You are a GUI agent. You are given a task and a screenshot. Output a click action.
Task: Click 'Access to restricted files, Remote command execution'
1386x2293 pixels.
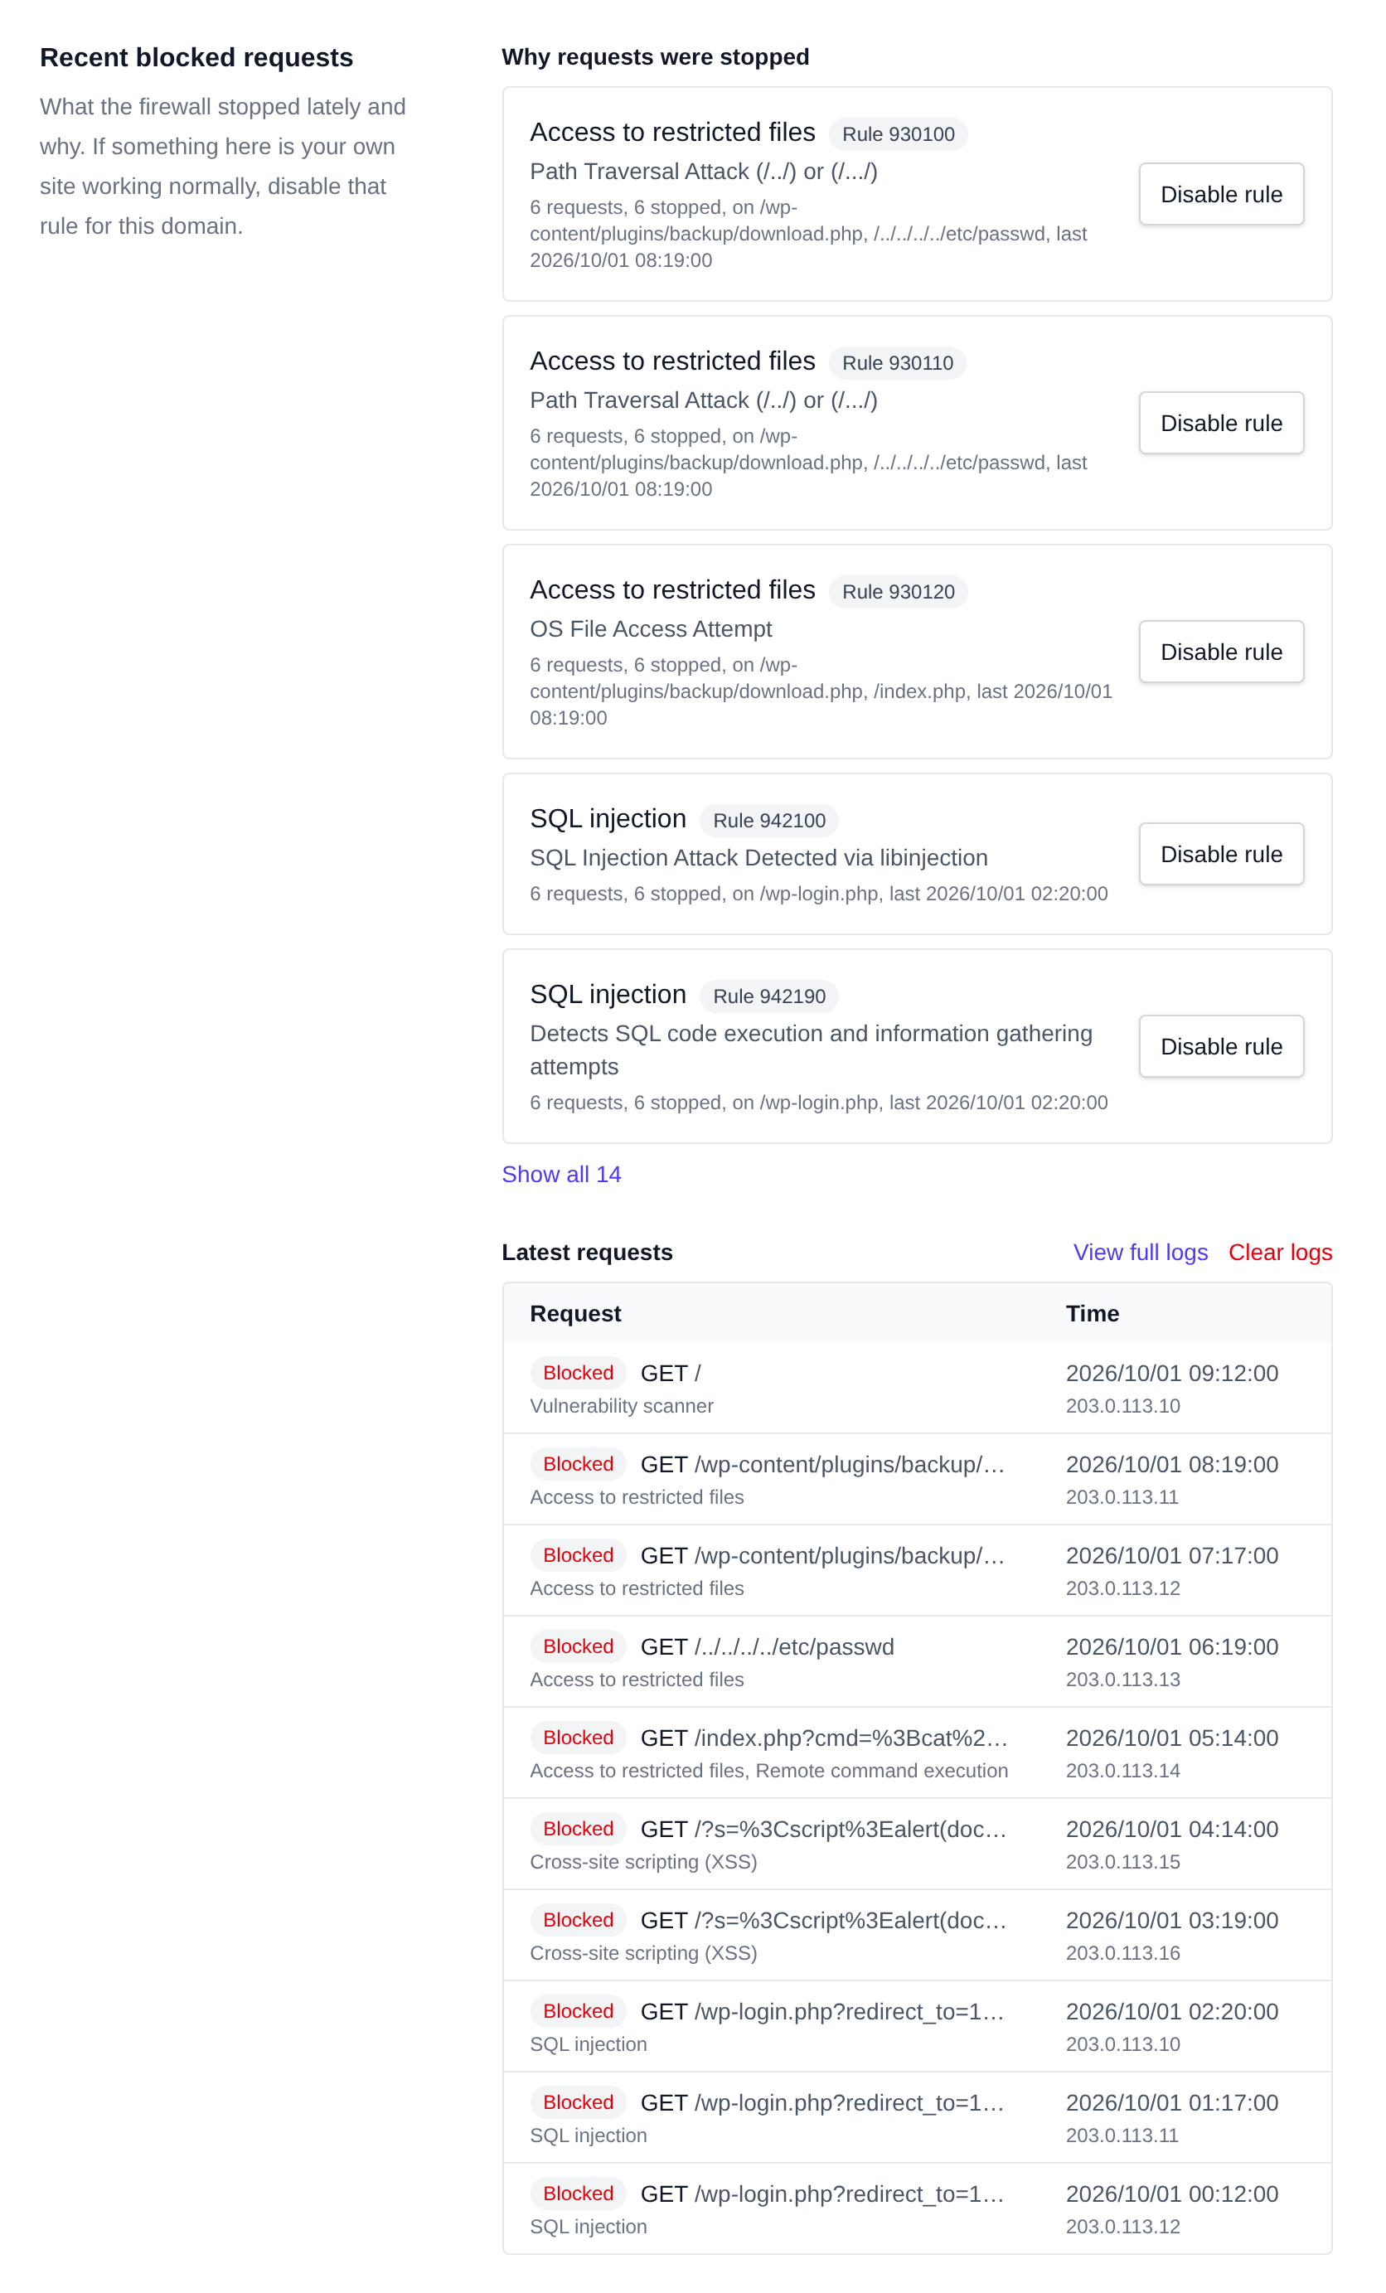point(769,1771)
